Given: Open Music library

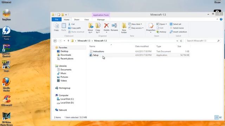Looking at the screenshot, I should click(x=62, y=73).
